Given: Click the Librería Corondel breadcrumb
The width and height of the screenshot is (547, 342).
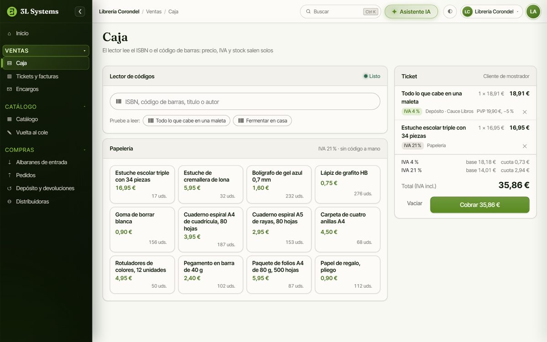Looking at the screenshot, I should pos(119,11).
